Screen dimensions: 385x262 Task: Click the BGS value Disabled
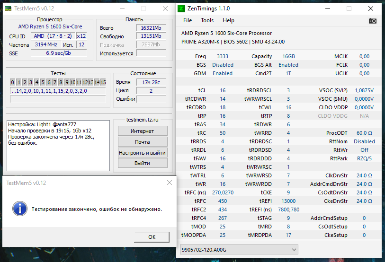click(x=223, y=65)
